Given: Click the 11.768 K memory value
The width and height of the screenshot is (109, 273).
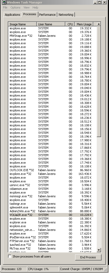Looking at the screenshot, I should point(86,241).
